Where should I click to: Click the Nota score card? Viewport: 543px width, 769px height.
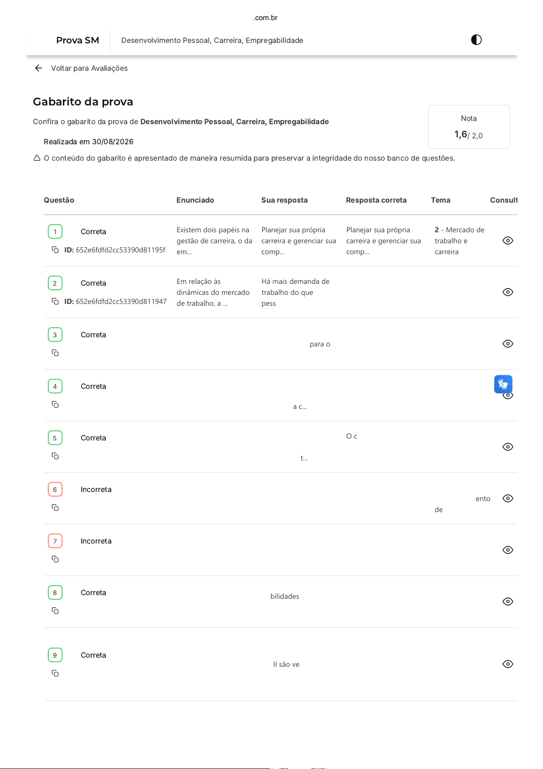click(x=469, y=127)
